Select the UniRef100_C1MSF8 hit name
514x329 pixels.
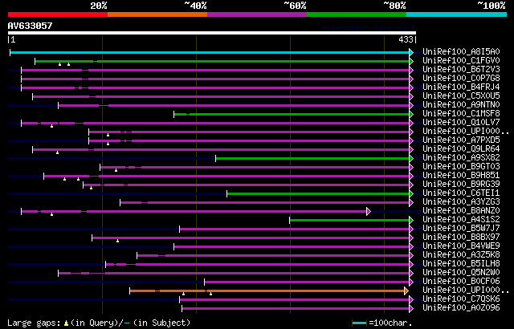[461, 114]
